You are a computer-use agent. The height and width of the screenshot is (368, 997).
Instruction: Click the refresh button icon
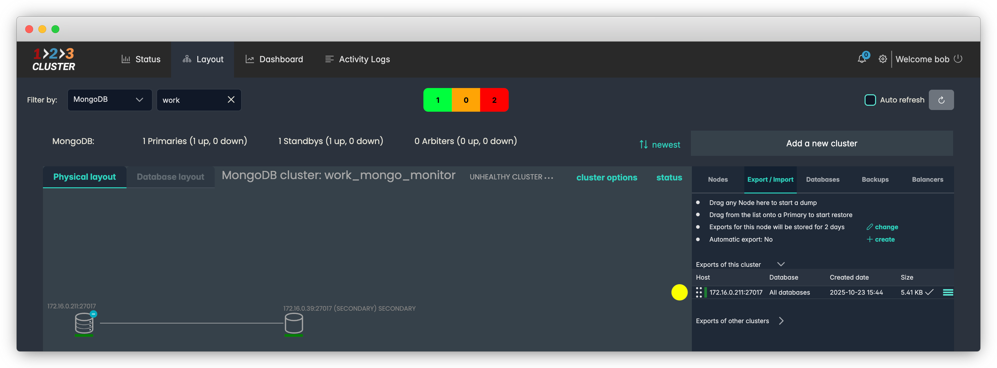coord(941,100)
